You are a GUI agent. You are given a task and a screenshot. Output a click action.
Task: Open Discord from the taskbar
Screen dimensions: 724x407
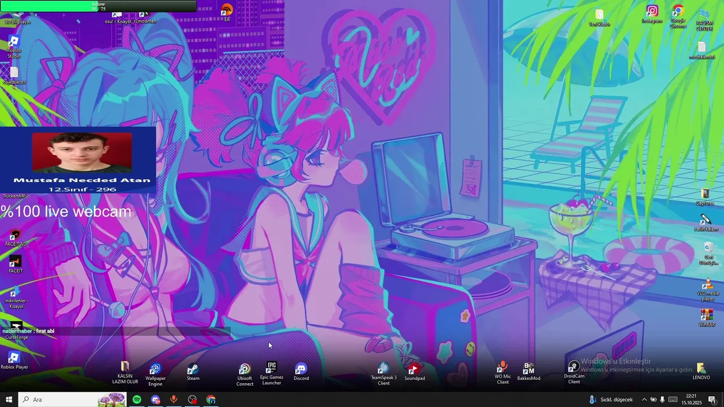156,400
